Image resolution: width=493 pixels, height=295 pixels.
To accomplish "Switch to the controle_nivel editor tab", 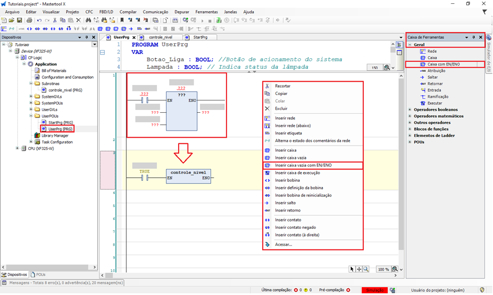I will [x=160, y=37].
